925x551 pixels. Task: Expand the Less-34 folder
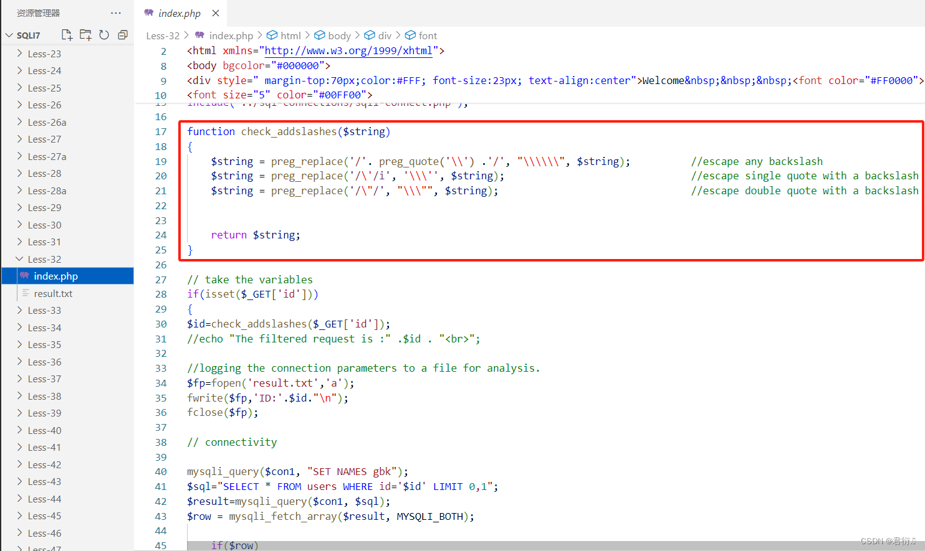click(67, 327)
